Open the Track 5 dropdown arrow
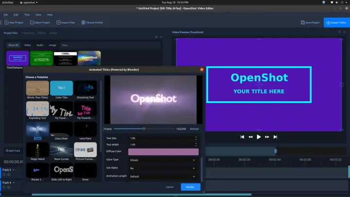 (x=14, y=170)
